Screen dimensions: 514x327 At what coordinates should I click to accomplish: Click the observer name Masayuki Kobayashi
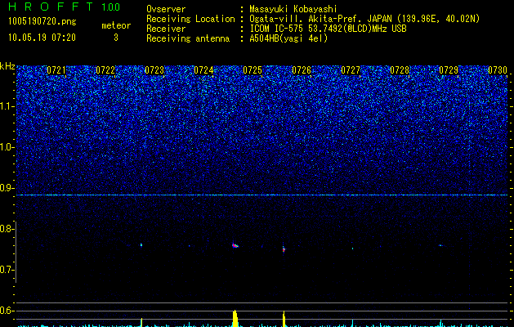tap(293, 9)
